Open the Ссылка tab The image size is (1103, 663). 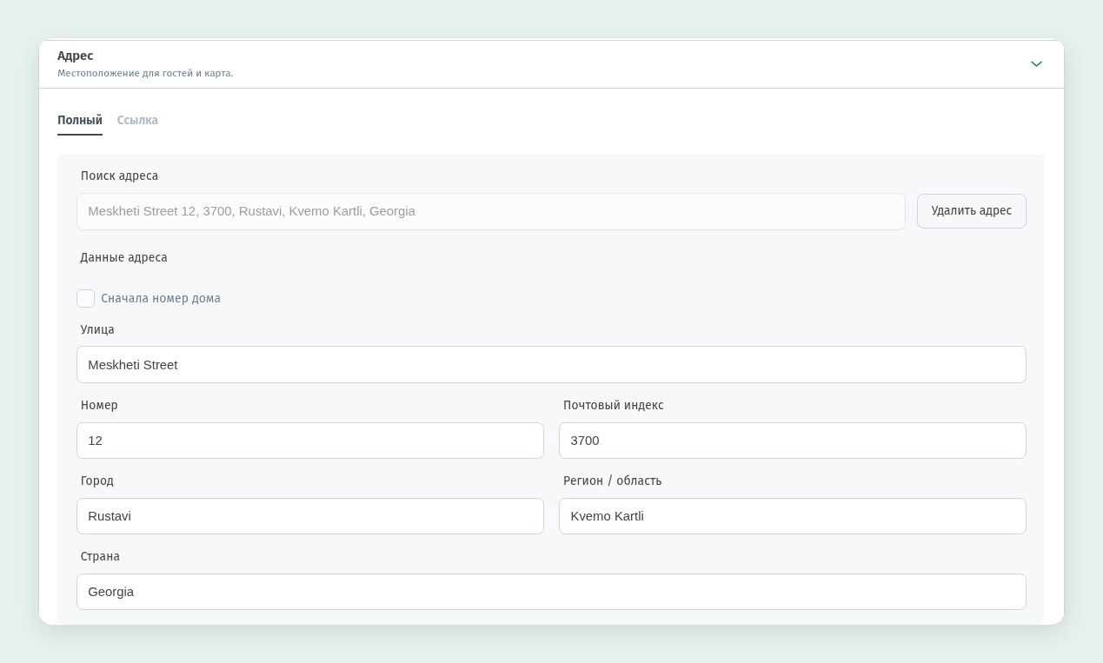[137, 121]
